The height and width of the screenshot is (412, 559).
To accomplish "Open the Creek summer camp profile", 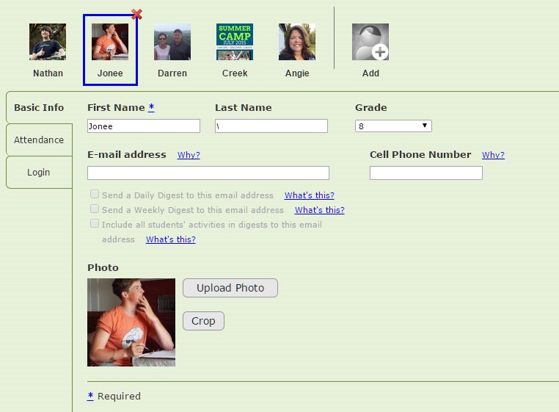I will [235, 42].
